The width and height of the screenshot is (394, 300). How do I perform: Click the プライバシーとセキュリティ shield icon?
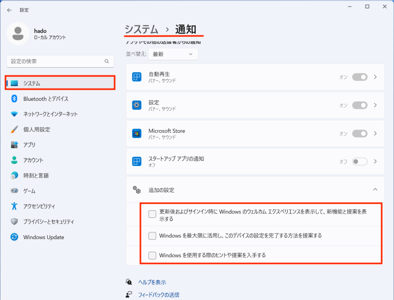tap(15, 222)
